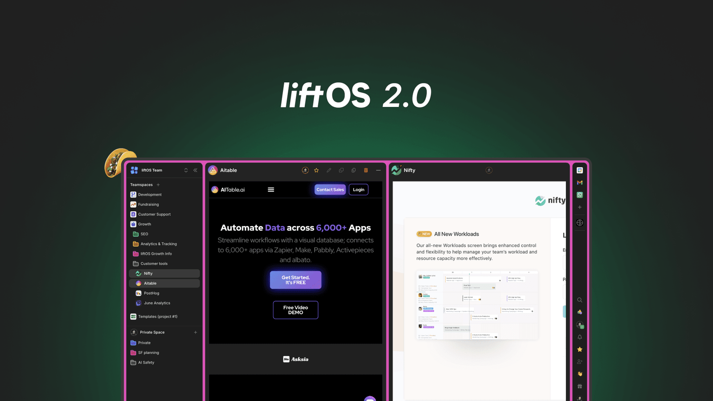This screenshot has width=713, height=401.
Task: Edit the Aitable pane with pencil icon
Action: point(329,170)
